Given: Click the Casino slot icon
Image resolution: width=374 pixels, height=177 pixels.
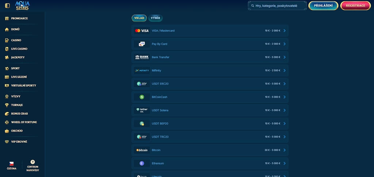Looking at the screenshot, I should [7, 40].
